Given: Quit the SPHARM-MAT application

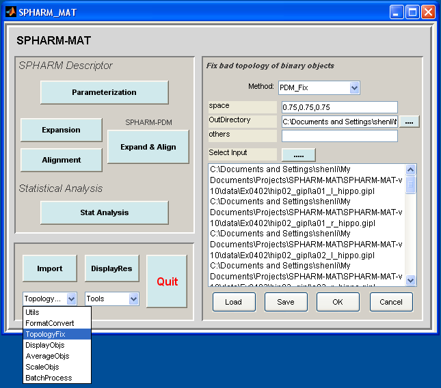Looking at the screenshot, I should click(x=167, y=281).
